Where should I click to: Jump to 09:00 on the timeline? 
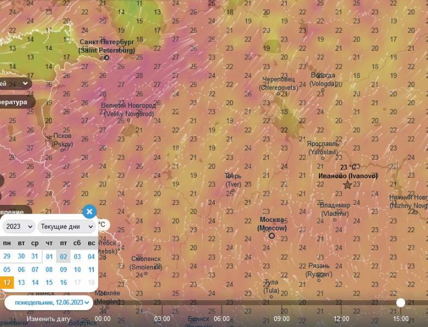pyautogui.click(x=281, y=319)
